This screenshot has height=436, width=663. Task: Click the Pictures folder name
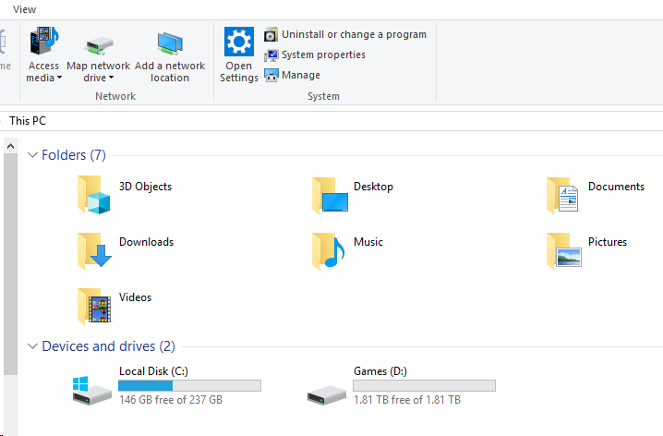608,242
